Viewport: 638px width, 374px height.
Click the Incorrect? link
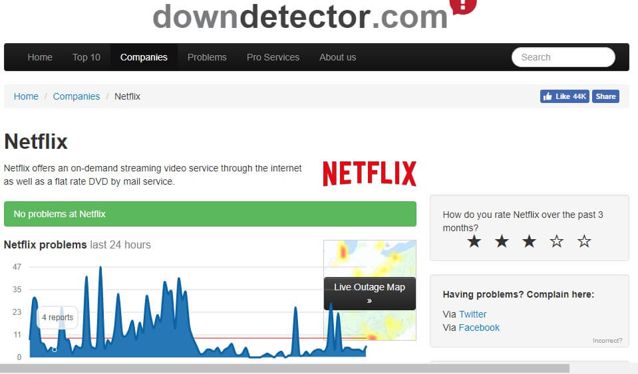[607, 341]
